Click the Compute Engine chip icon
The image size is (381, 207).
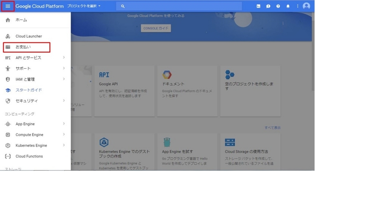pyautogui.click(x=8, y=135)
